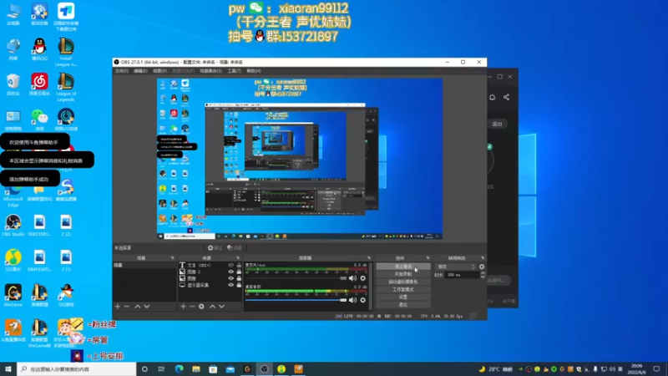Add a new source with the plus button

[x=183, y=307]
